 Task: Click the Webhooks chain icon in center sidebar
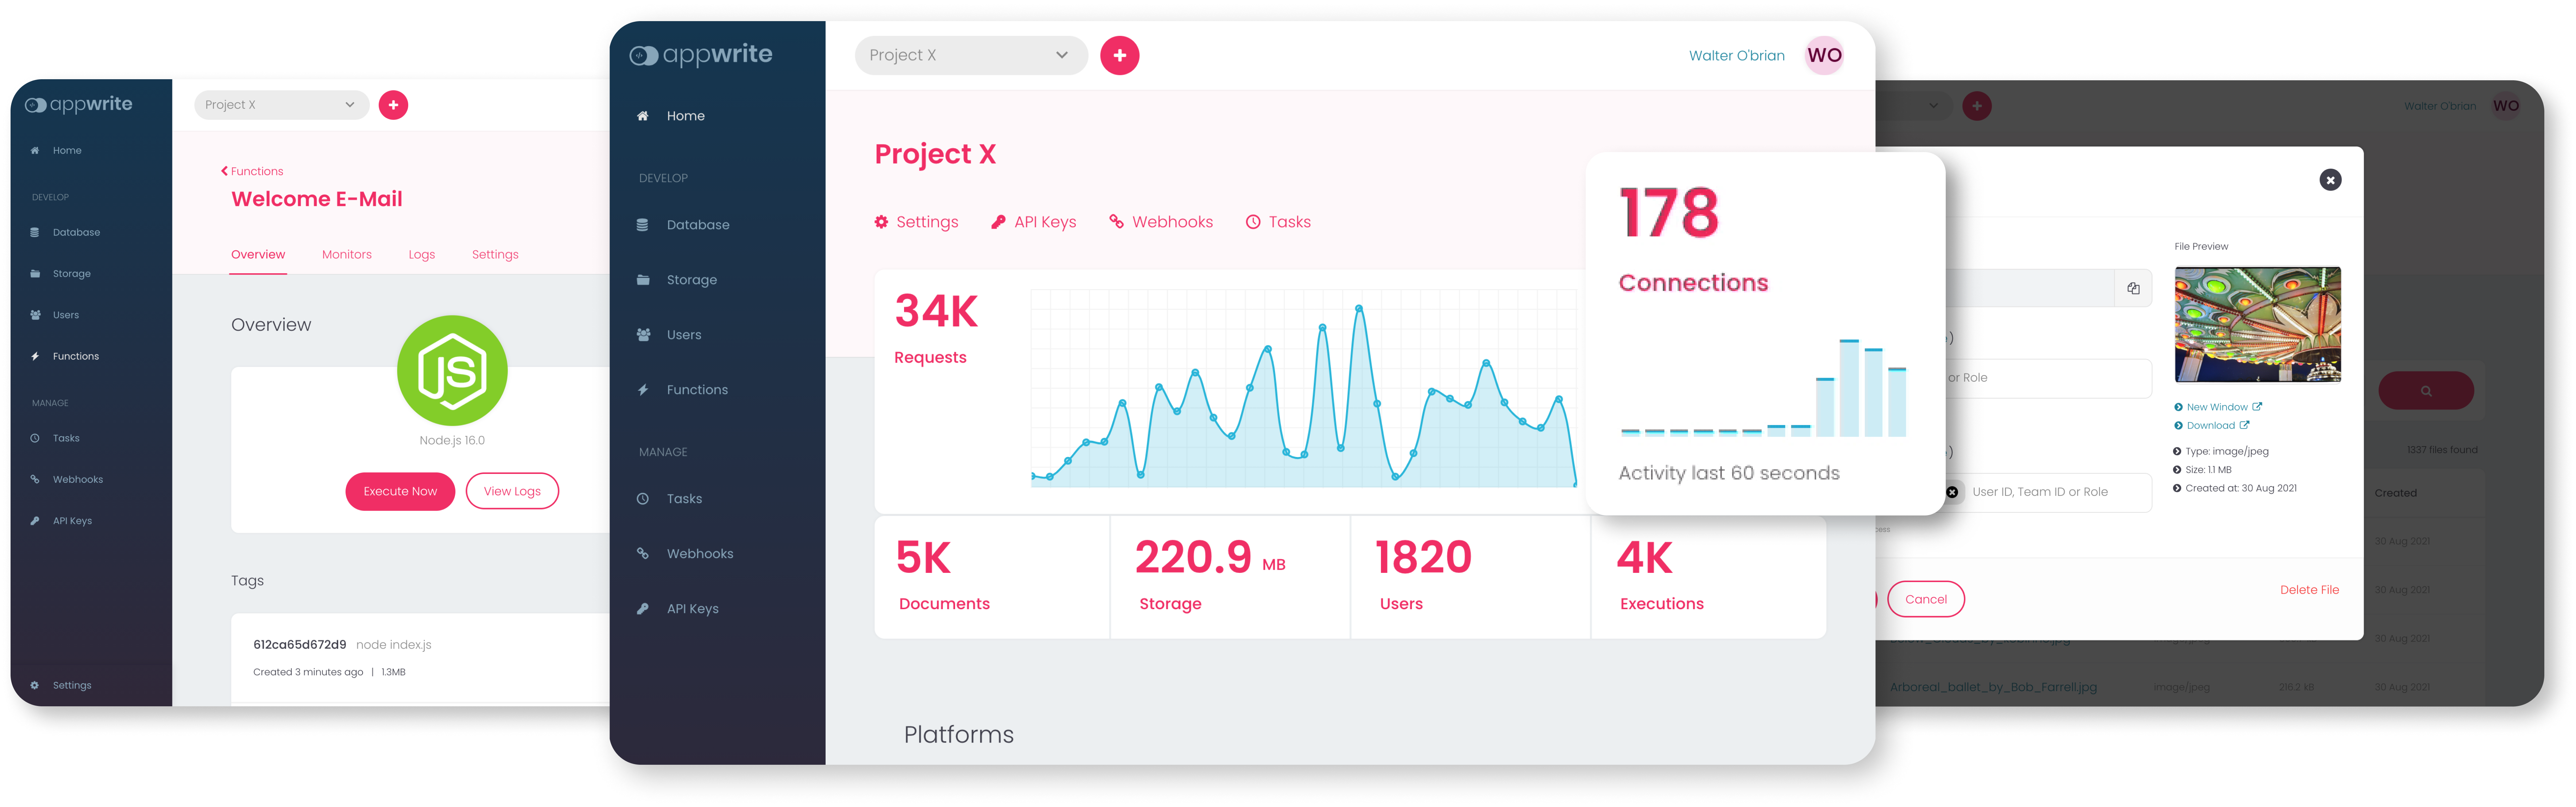click(643, 553)
